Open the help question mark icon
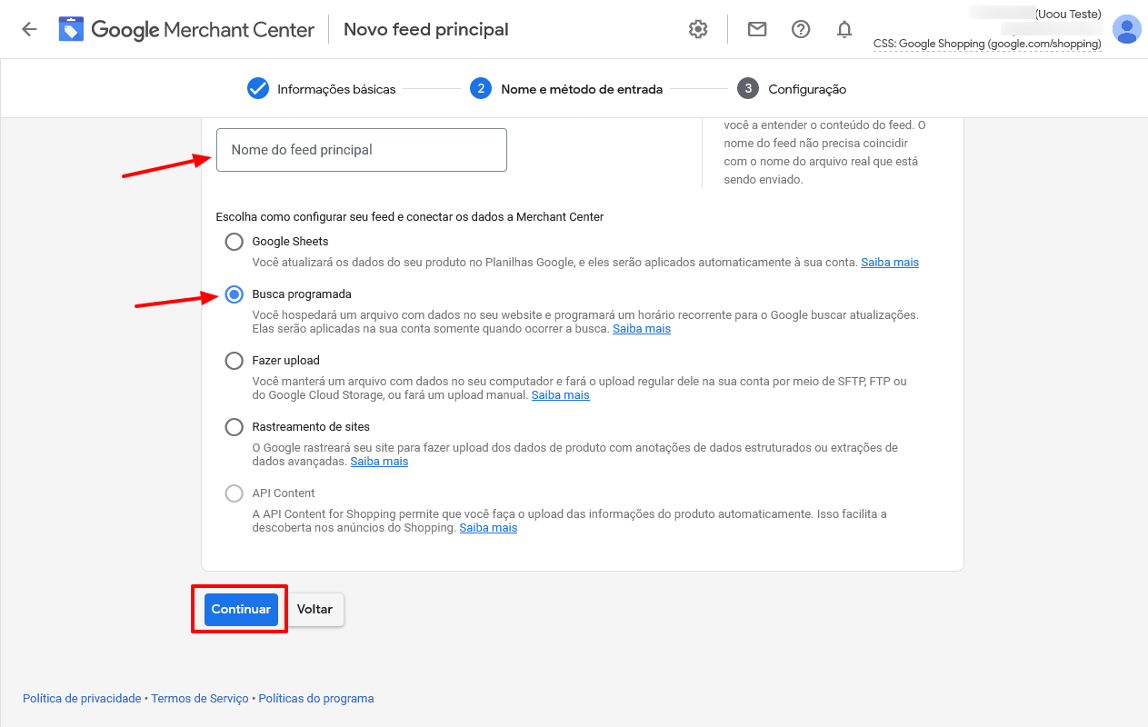Viewport: 1148px width, 727px height. click(x=801, y=29)
